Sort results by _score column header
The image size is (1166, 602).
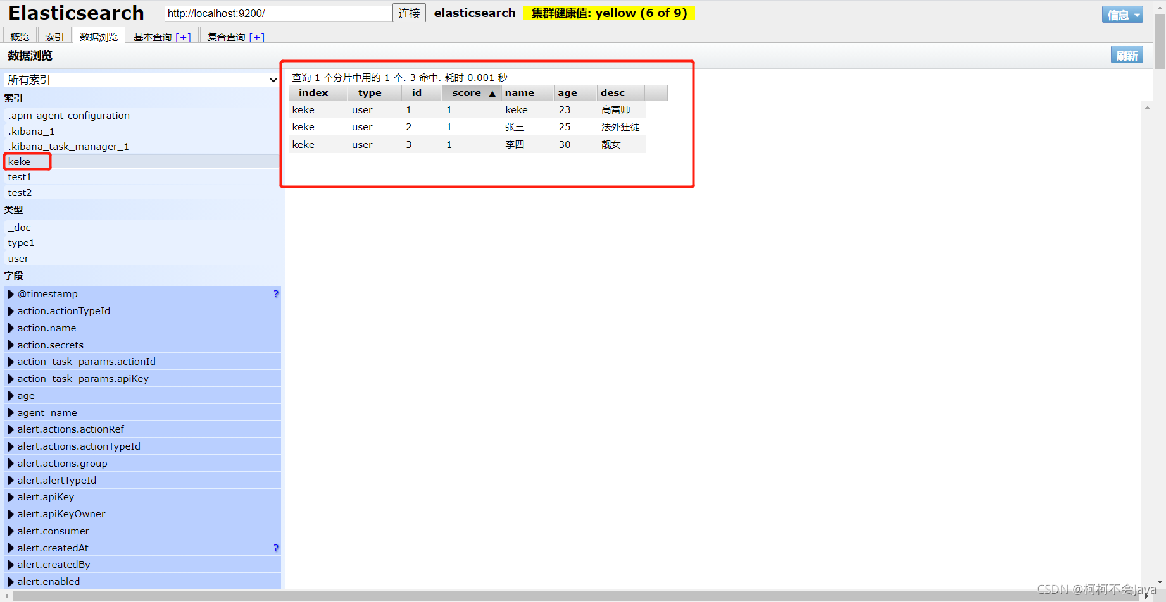pyautogui.click(x=472, y=93)
